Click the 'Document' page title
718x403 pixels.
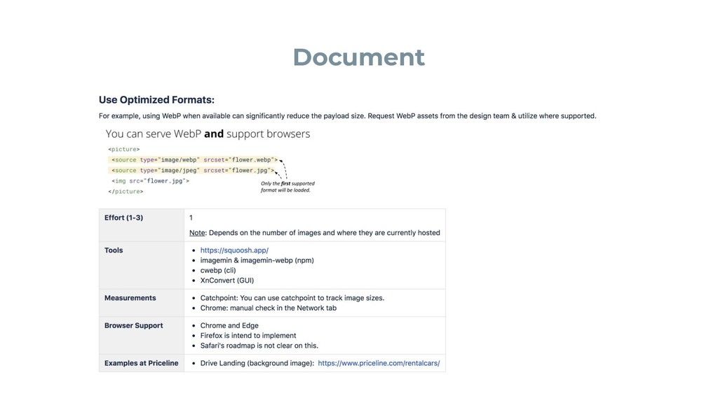(x=359, y=57)
